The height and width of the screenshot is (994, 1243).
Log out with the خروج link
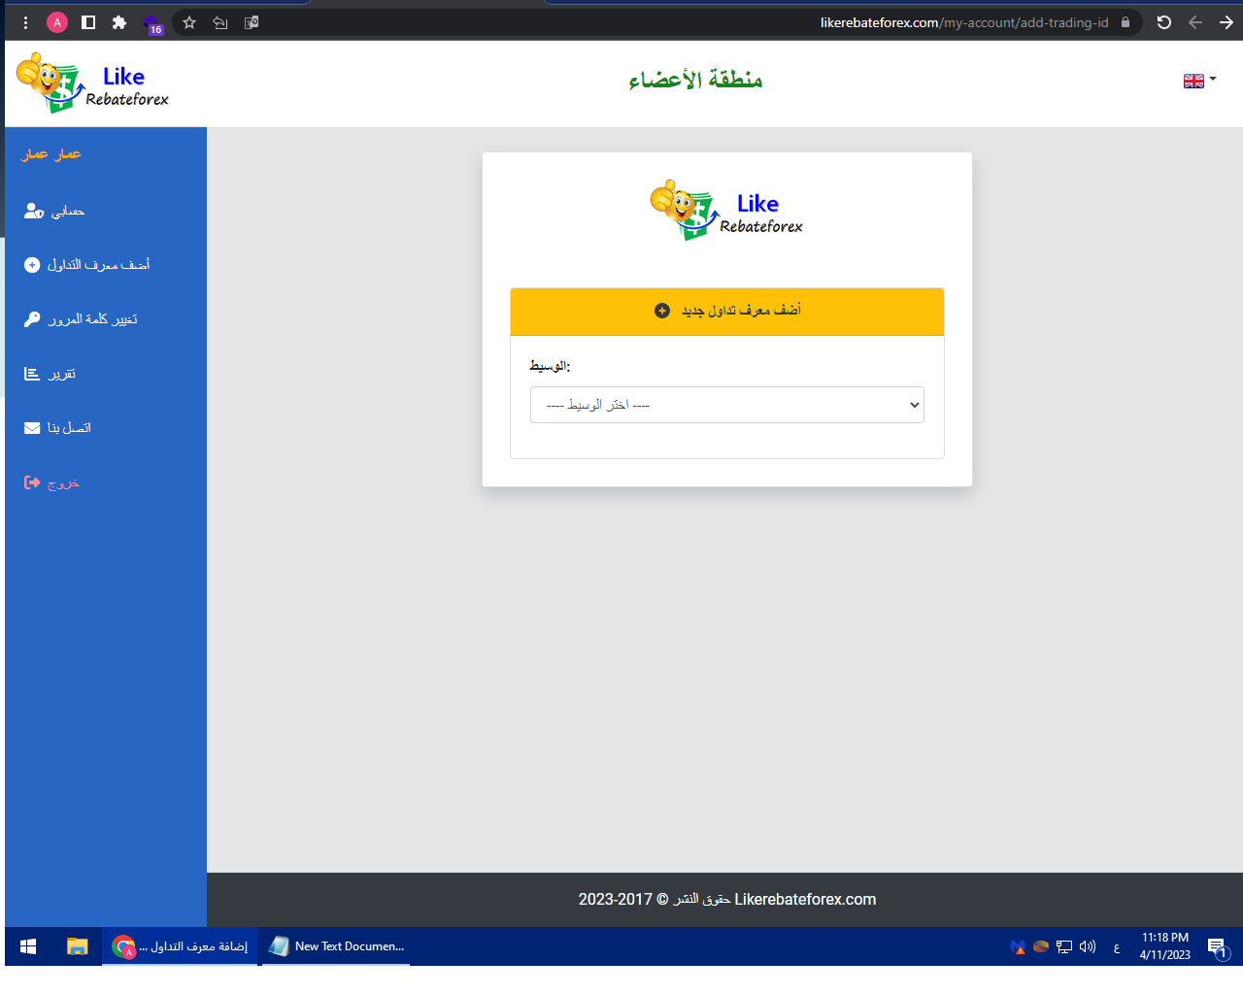point(51,482)
